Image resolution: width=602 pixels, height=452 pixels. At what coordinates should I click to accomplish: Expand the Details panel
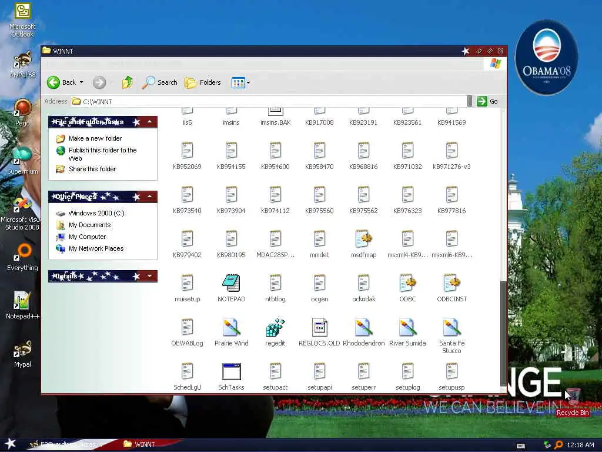point(150,276)
